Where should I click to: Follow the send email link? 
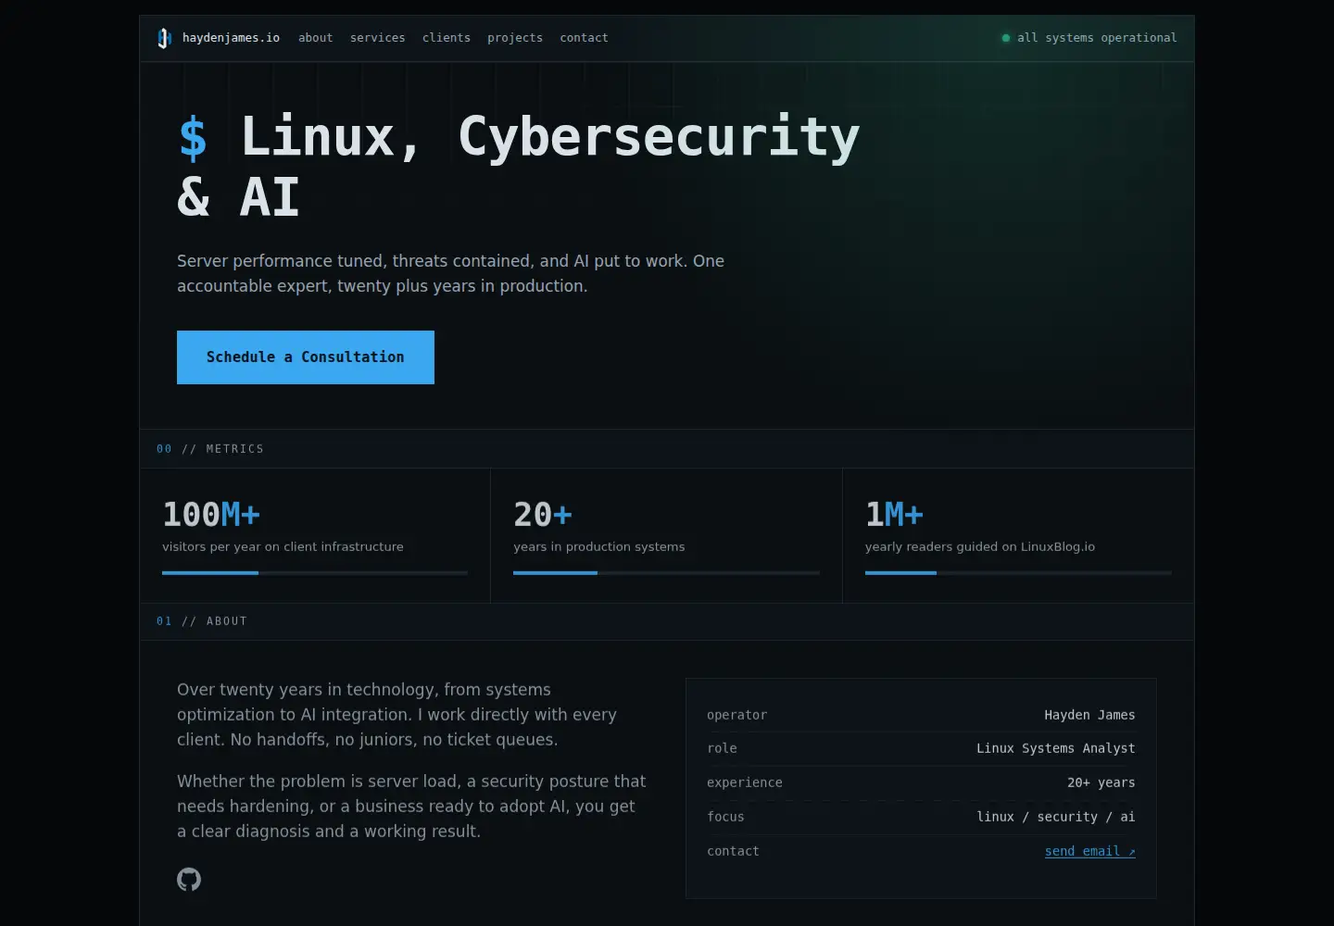[1089, 851]
